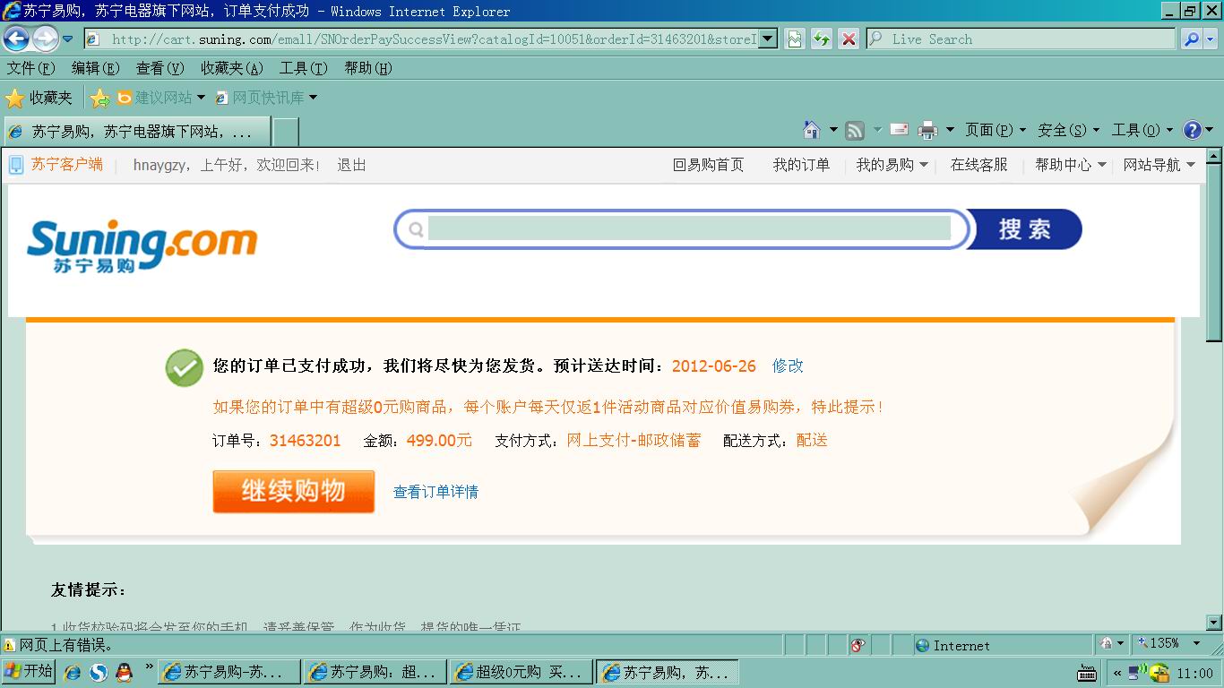
Task: Expand the address bar URL dropdown
Action: (x=768, y=39)
